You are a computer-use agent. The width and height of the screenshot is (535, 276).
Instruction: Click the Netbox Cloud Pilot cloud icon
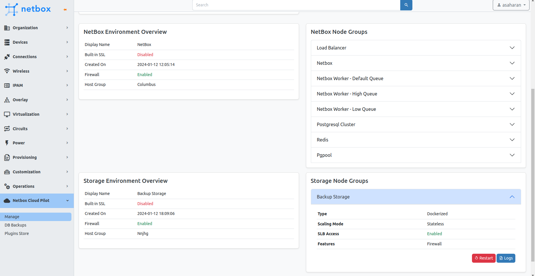point(7,200)
